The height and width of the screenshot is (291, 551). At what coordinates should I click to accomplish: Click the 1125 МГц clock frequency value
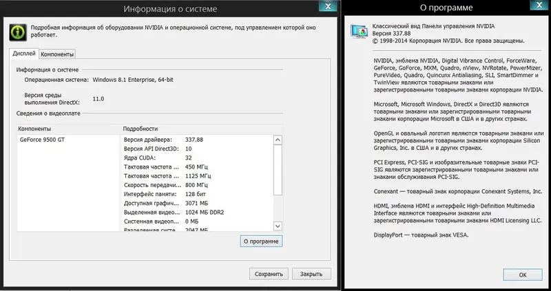(198, 176)
